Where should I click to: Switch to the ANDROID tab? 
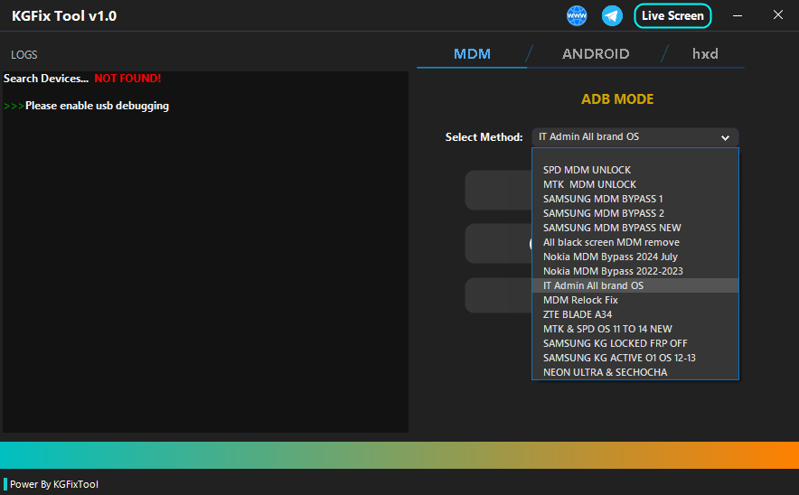point(596,54)
